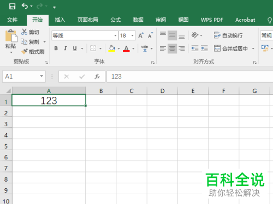Click the fx insert function icon

tap(97, 77)
